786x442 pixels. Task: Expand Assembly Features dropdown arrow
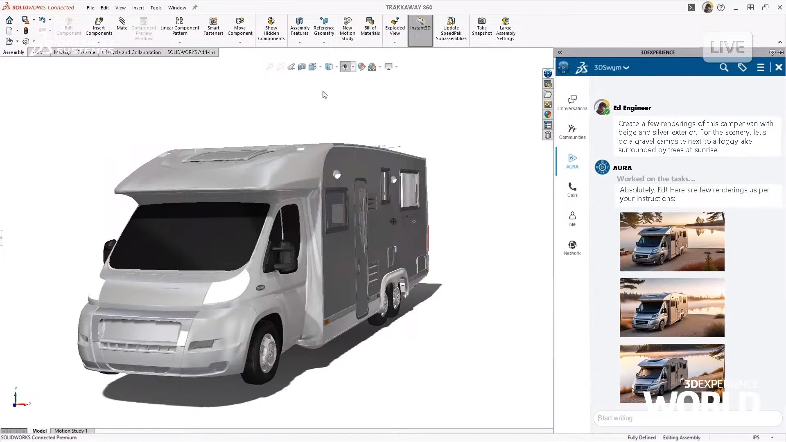[300, 42]
